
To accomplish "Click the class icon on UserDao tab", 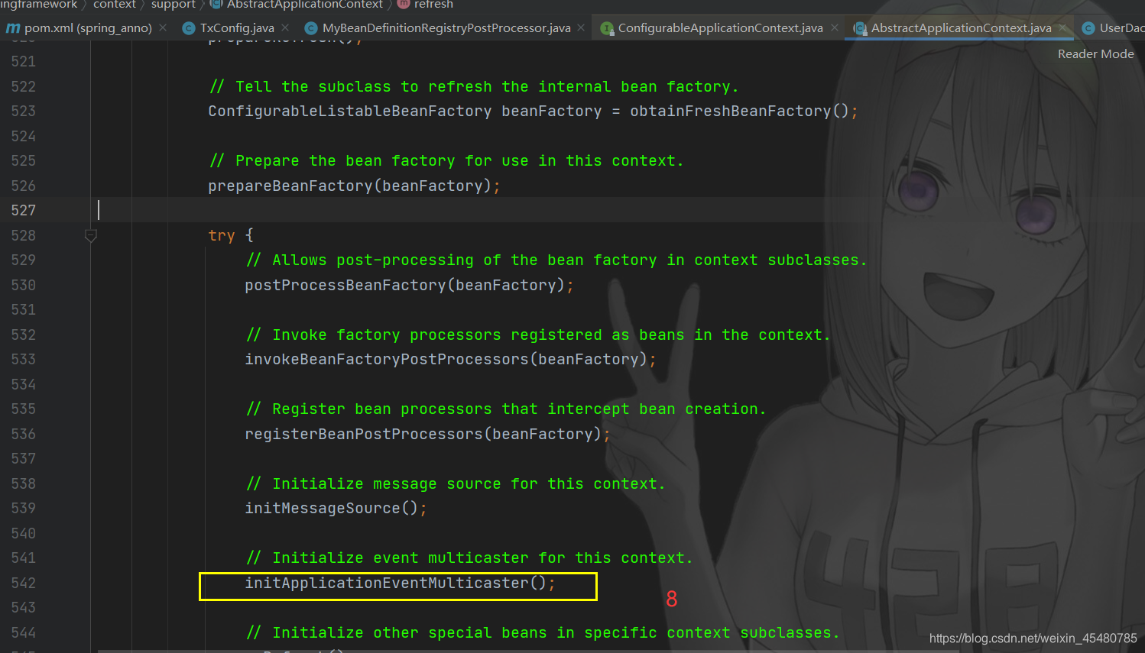I will coord(1088,28).
